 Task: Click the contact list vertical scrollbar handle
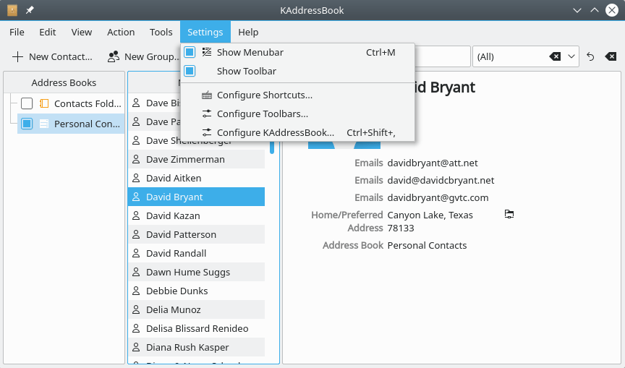click(x=272, y=147)
